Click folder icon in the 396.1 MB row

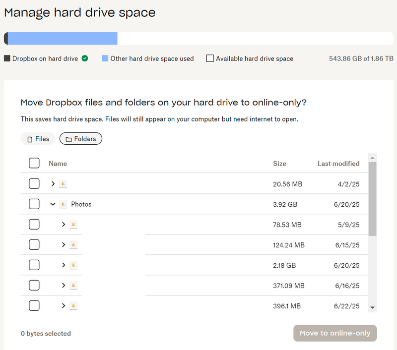[x=73, y=306]
